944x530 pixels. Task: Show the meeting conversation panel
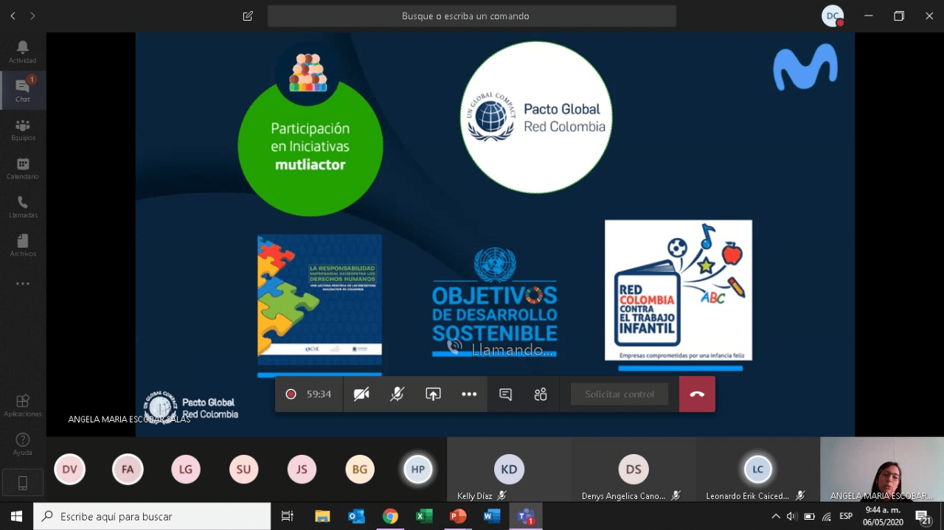pos(505,394)
